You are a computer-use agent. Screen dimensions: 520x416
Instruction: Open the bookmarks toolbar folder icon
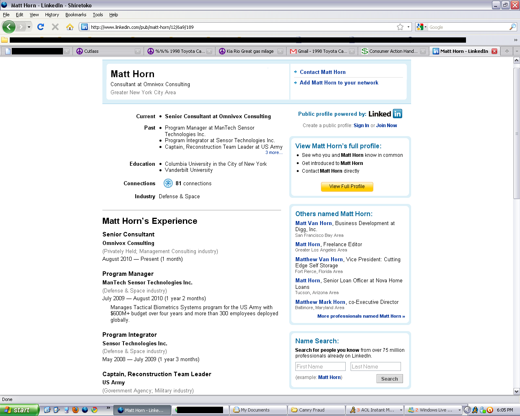[4, 40]
